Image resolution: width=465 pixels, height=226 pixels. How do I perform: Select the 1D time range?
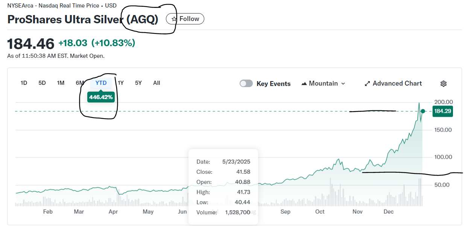[24, 83]
